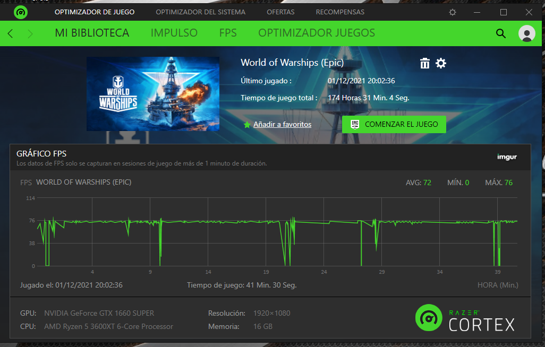Go back with the left arrow
545x347 pixels.
tap(11, 33)
